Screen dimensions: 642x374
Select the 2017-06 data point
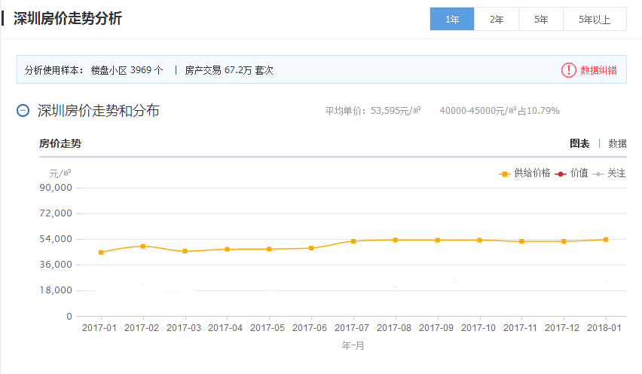[311, 248]
